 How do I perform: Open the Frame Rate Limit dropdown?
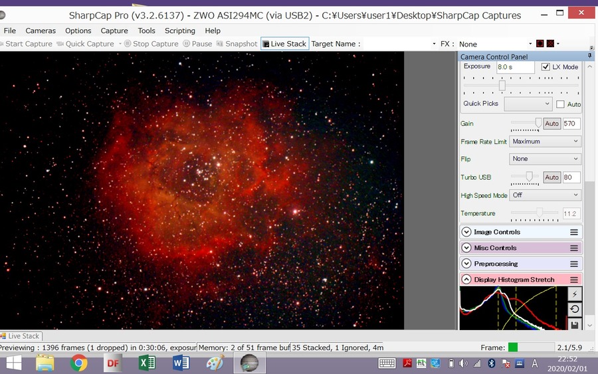[545, 141]
